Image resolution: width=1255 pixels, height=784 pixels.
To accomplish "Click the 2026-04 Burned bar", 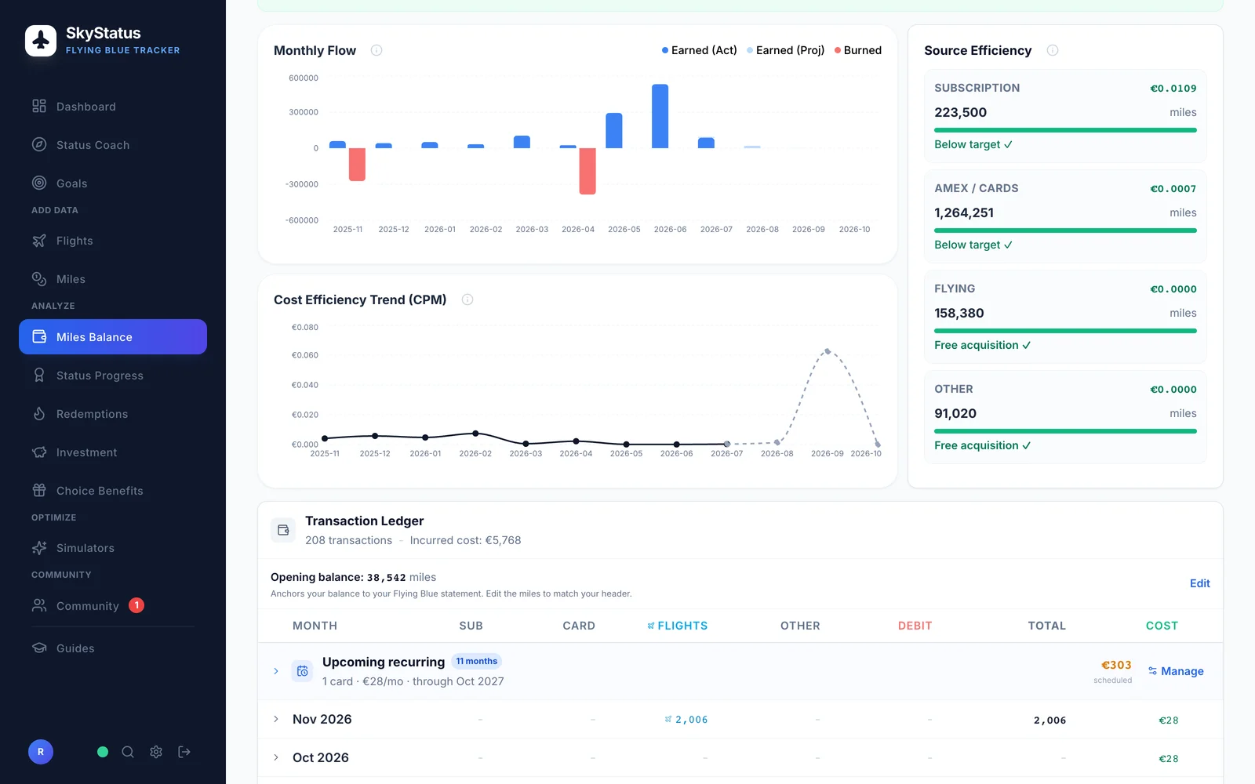I will pyautogui.click(x=587, y=171).
